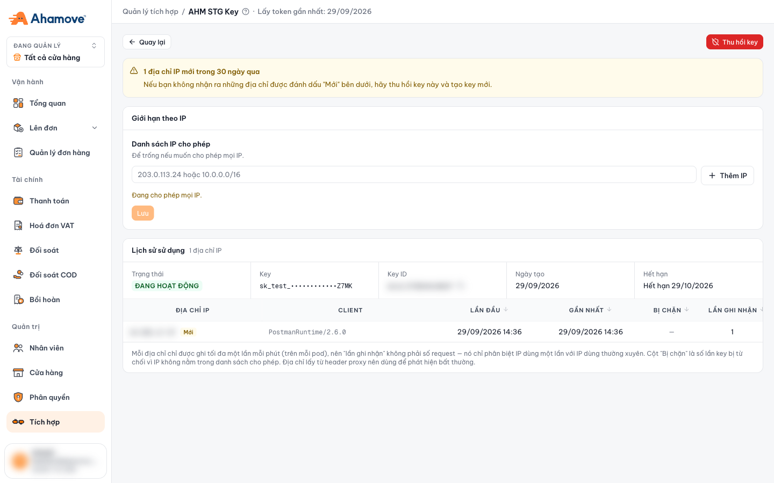Click the sk_test_ masked key value

point(306,286)
